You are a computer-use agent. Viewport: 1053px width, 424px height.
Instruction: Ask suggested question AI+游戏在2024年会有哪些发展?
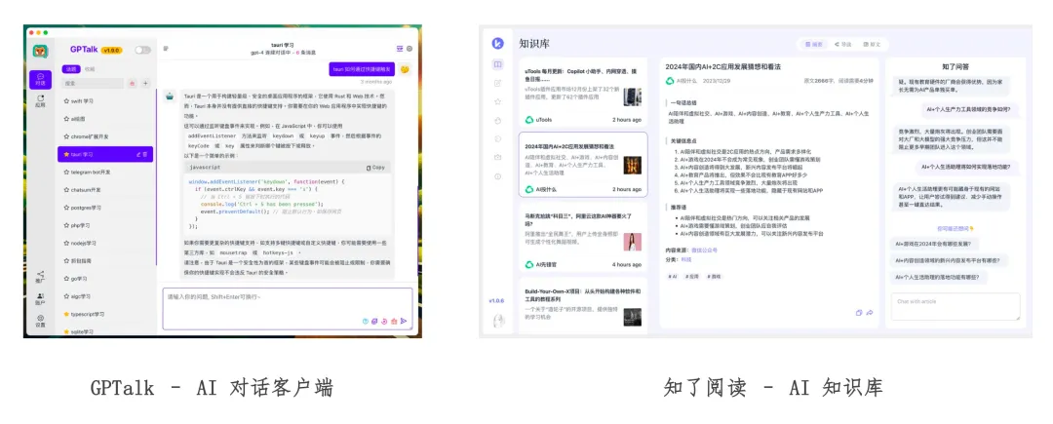point(935,244)
